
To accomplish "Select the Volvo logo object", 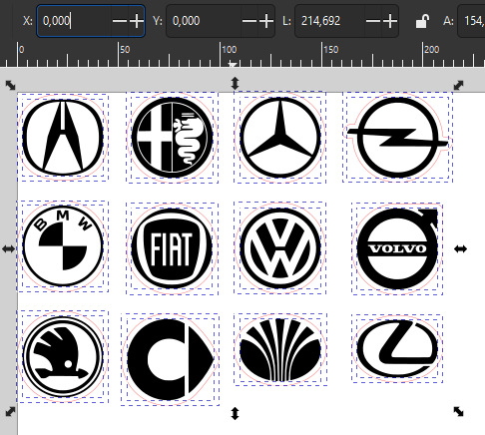I will pyautogui.click(x=397, y=248).
